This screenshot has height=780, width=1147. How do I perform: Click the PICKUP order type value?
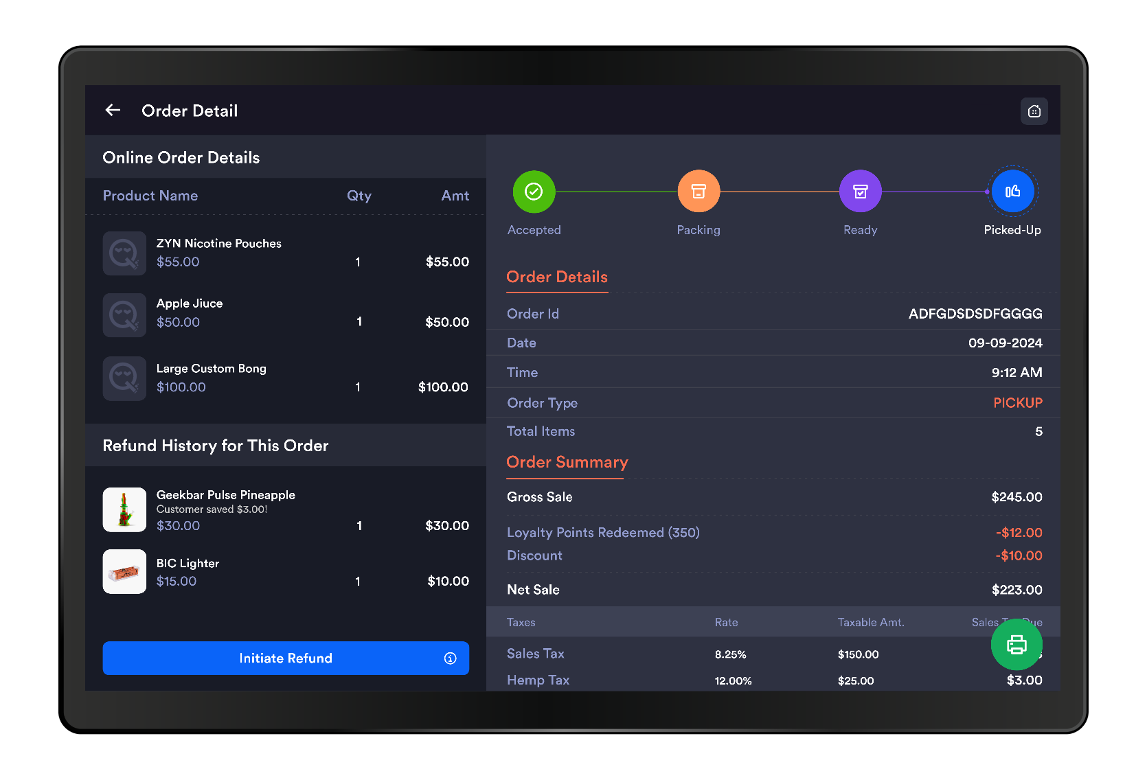pos(1017,403)
